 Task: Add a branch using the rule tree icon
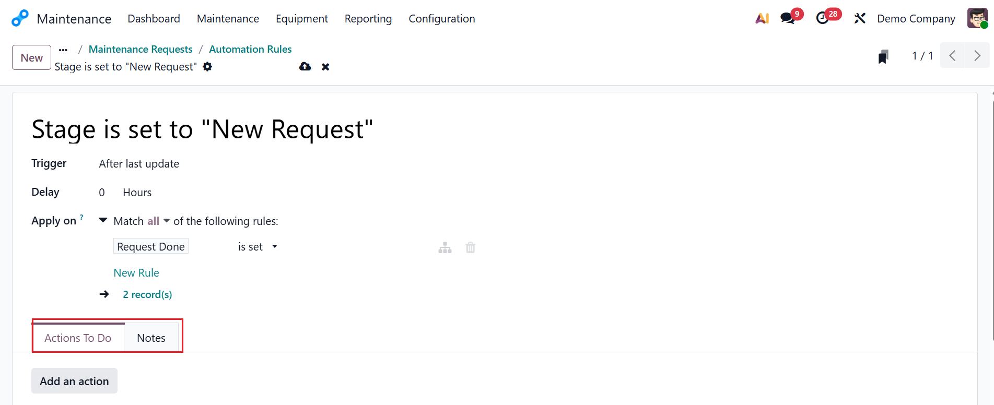click(x=445, y=247)
